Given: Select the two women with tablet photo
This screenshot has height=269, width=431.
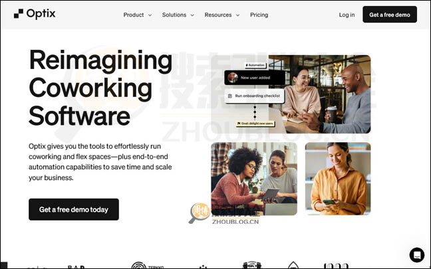Looking at the screenshot, I should pyautogui.click(x=254, y=179).
